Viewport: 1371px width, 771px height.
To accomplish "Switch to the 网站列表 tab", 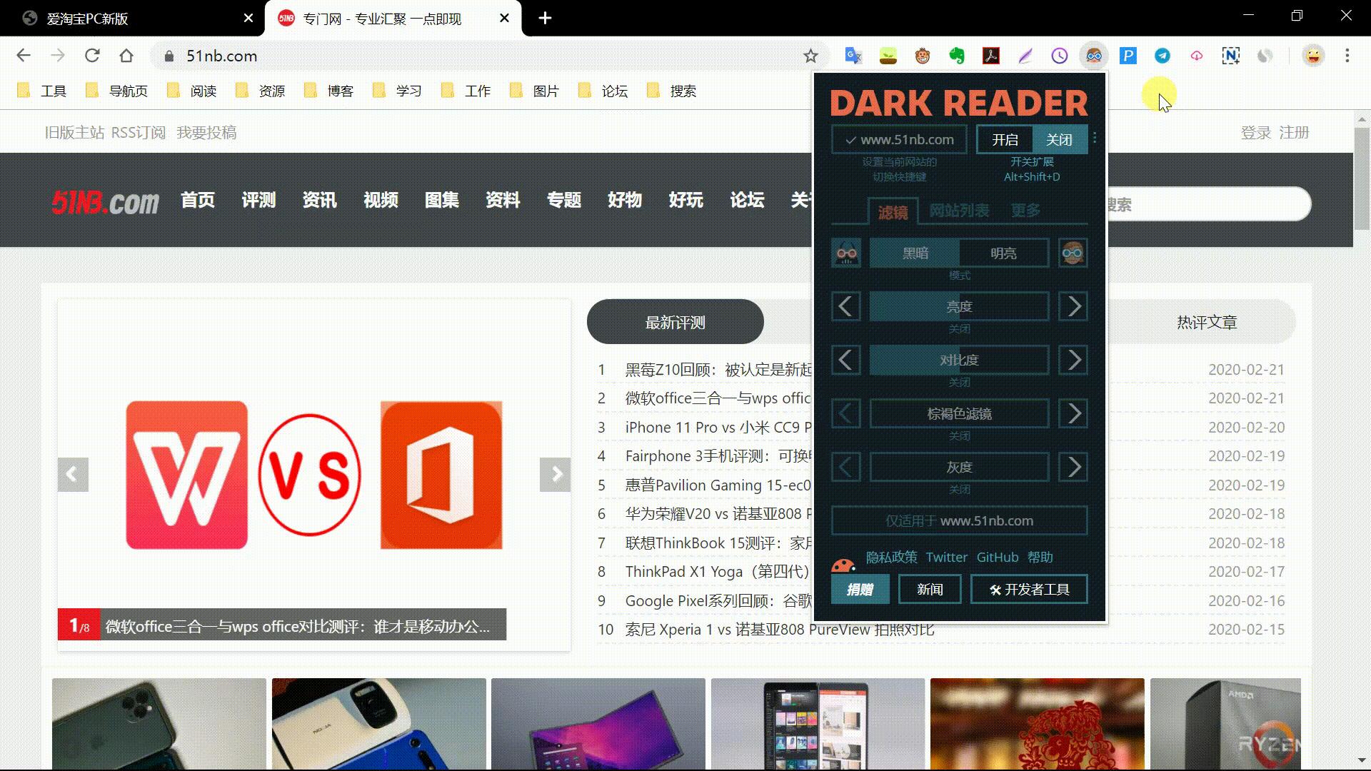I will 959,211.
